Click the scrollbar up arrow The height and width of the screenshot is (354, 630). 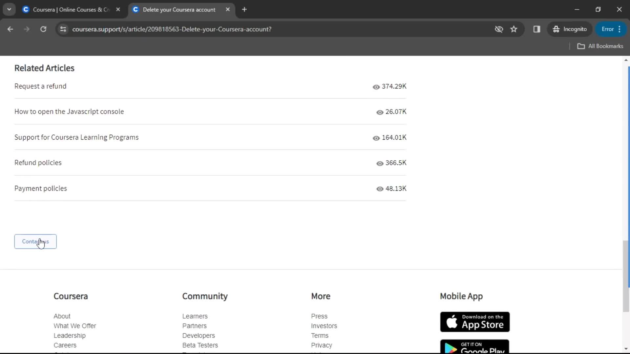[x=626, y=60]
